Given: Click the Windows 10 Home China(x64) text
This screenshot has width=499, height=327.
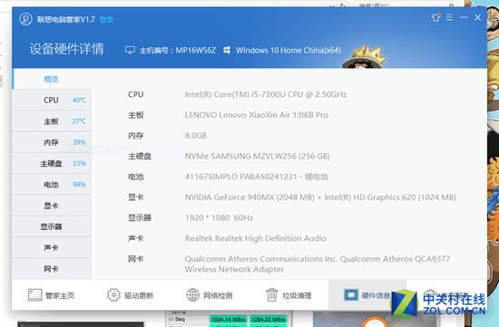Looking at the screenshot, I should coord(289,50).
